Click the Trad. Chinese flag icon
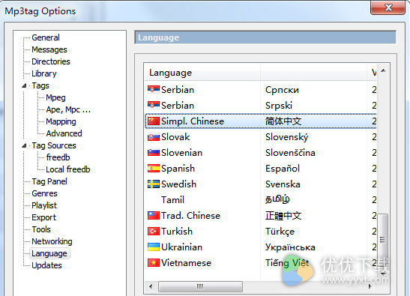The width and height of the screenshot is (410, 296). 154,216
